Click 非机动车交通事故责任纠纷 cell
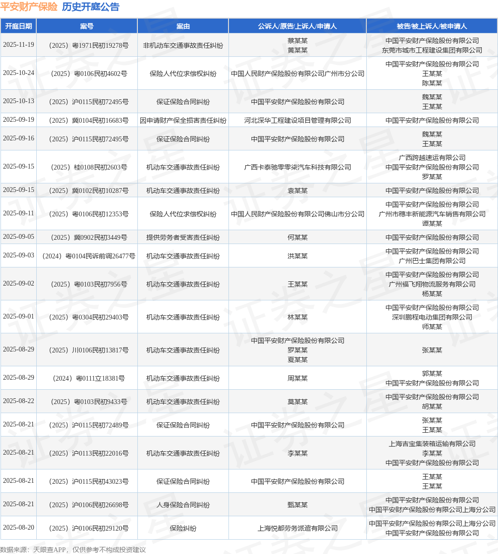The height and width of the screenshot is (554, 498). coord(183,45)
